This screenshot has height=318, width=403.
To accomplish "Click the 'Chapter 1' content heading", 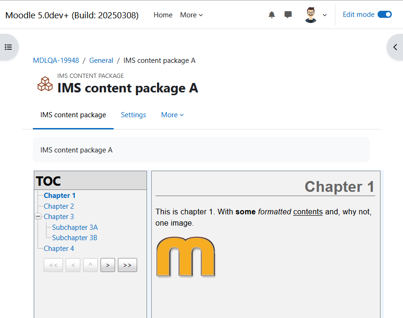I will pos(339,187).
